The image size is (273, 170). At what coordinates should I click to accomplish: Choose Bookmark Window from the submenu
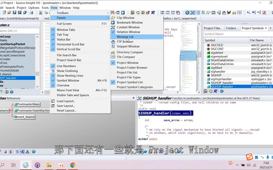[137, 22]
